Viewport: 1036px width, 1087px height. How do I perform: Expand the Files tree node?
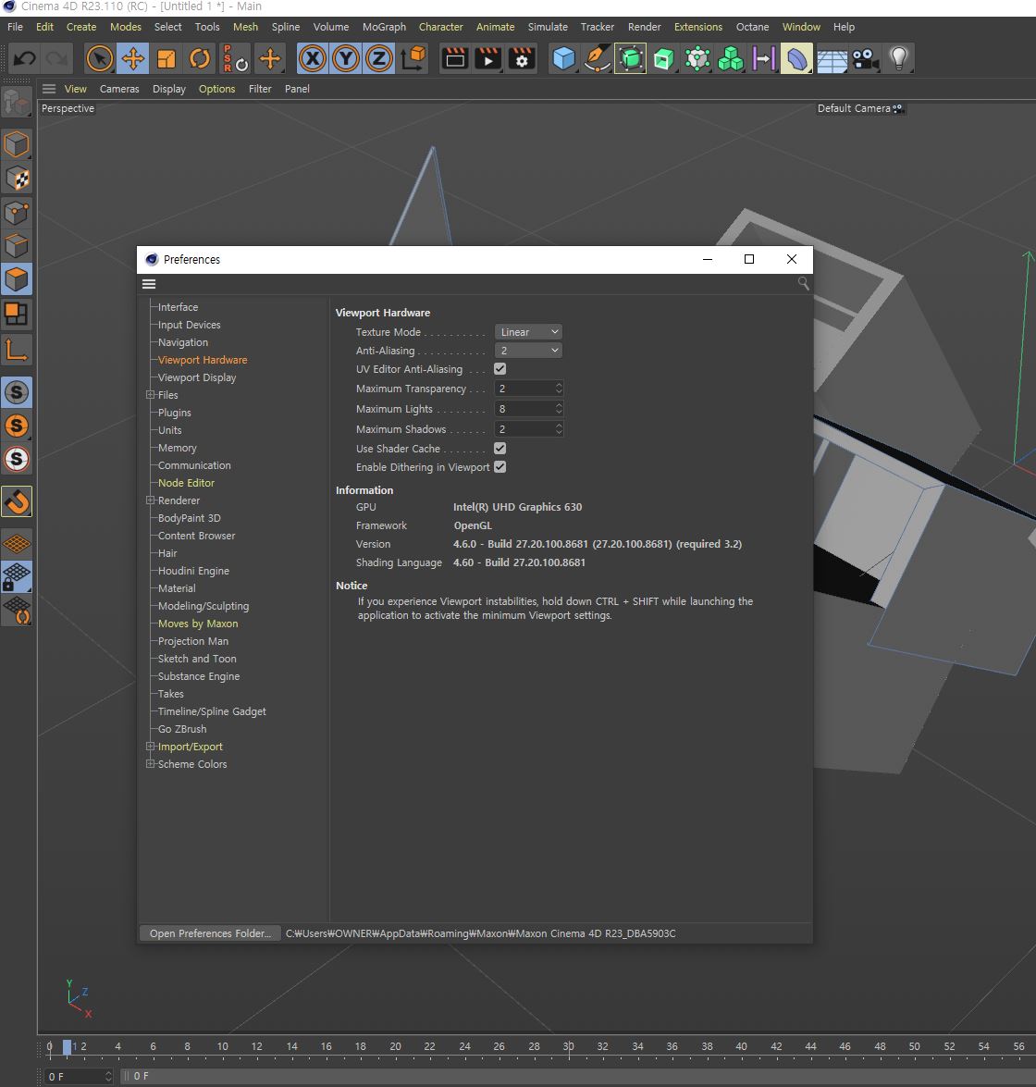150,394
